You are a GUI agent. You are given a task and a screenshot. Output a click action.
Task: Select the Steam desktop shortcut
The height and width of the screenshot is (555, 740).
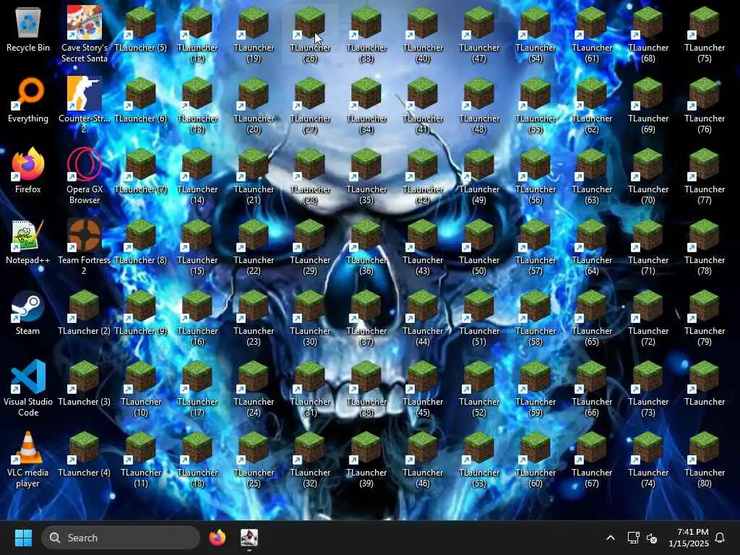[28, 312]
